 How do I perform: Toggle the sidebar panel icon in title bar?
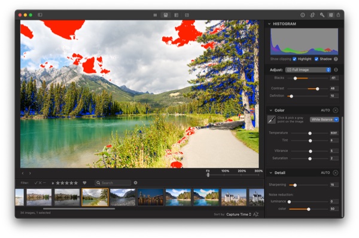click(40, 15)
